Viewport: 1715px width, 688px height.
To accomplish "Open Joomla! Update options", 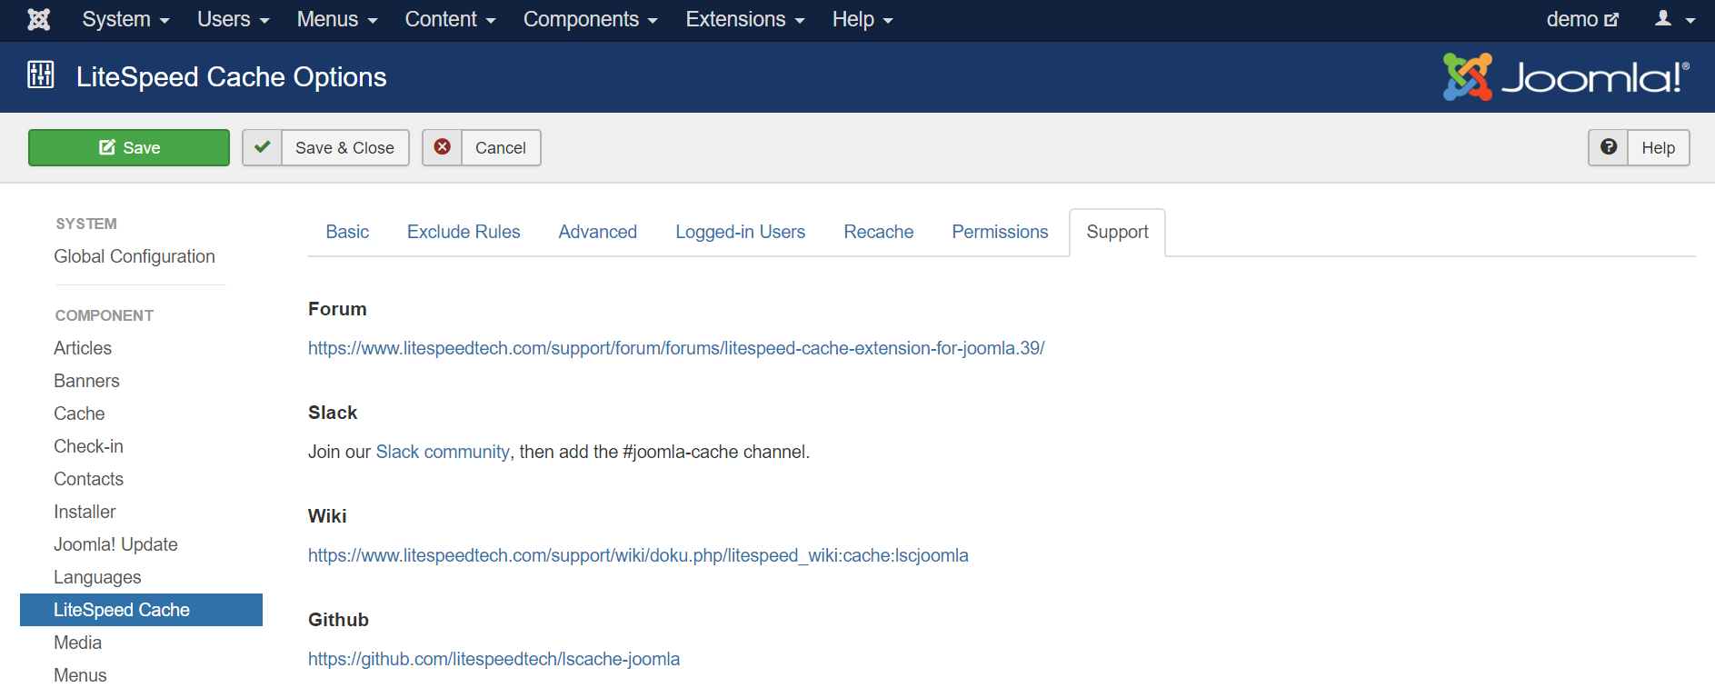I will tap(115, 544).
